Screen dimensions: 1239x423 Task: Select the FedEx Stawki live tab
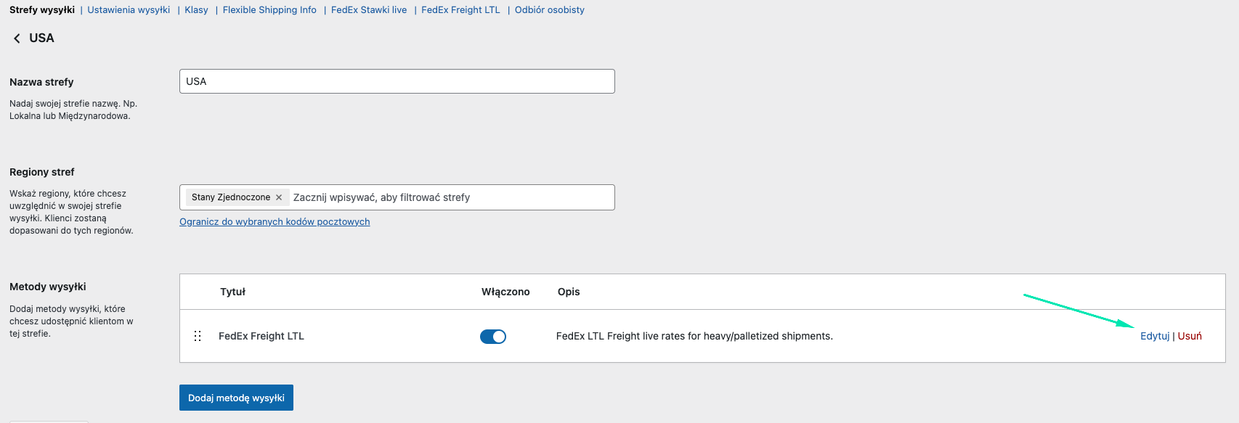click(x=369, y=10)
